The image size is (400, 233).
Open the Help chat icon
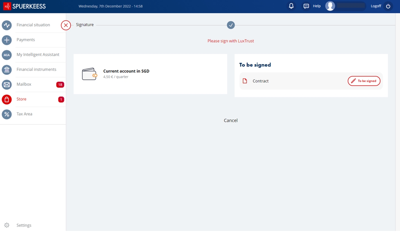[x=306, y=6]
